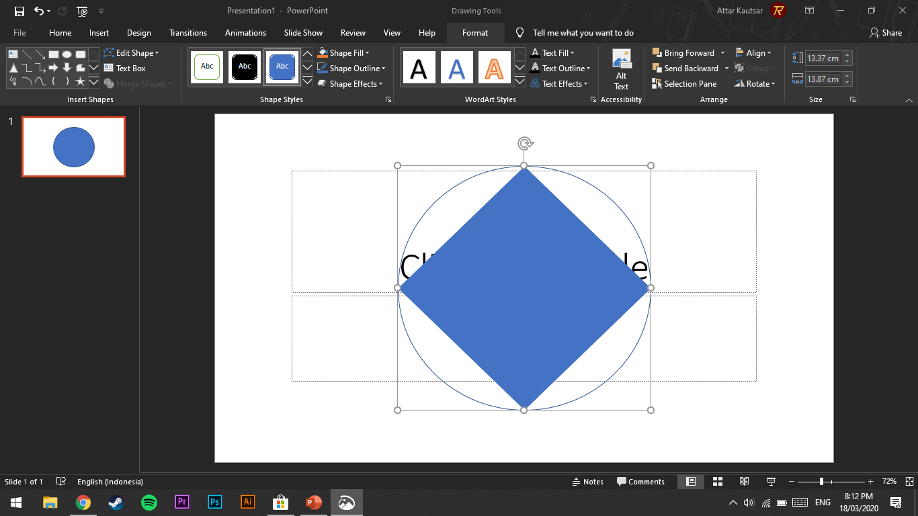Click the shape height field 13.37 cm
The height and width of the screenshot is (516, 918).
coord(823,58)
